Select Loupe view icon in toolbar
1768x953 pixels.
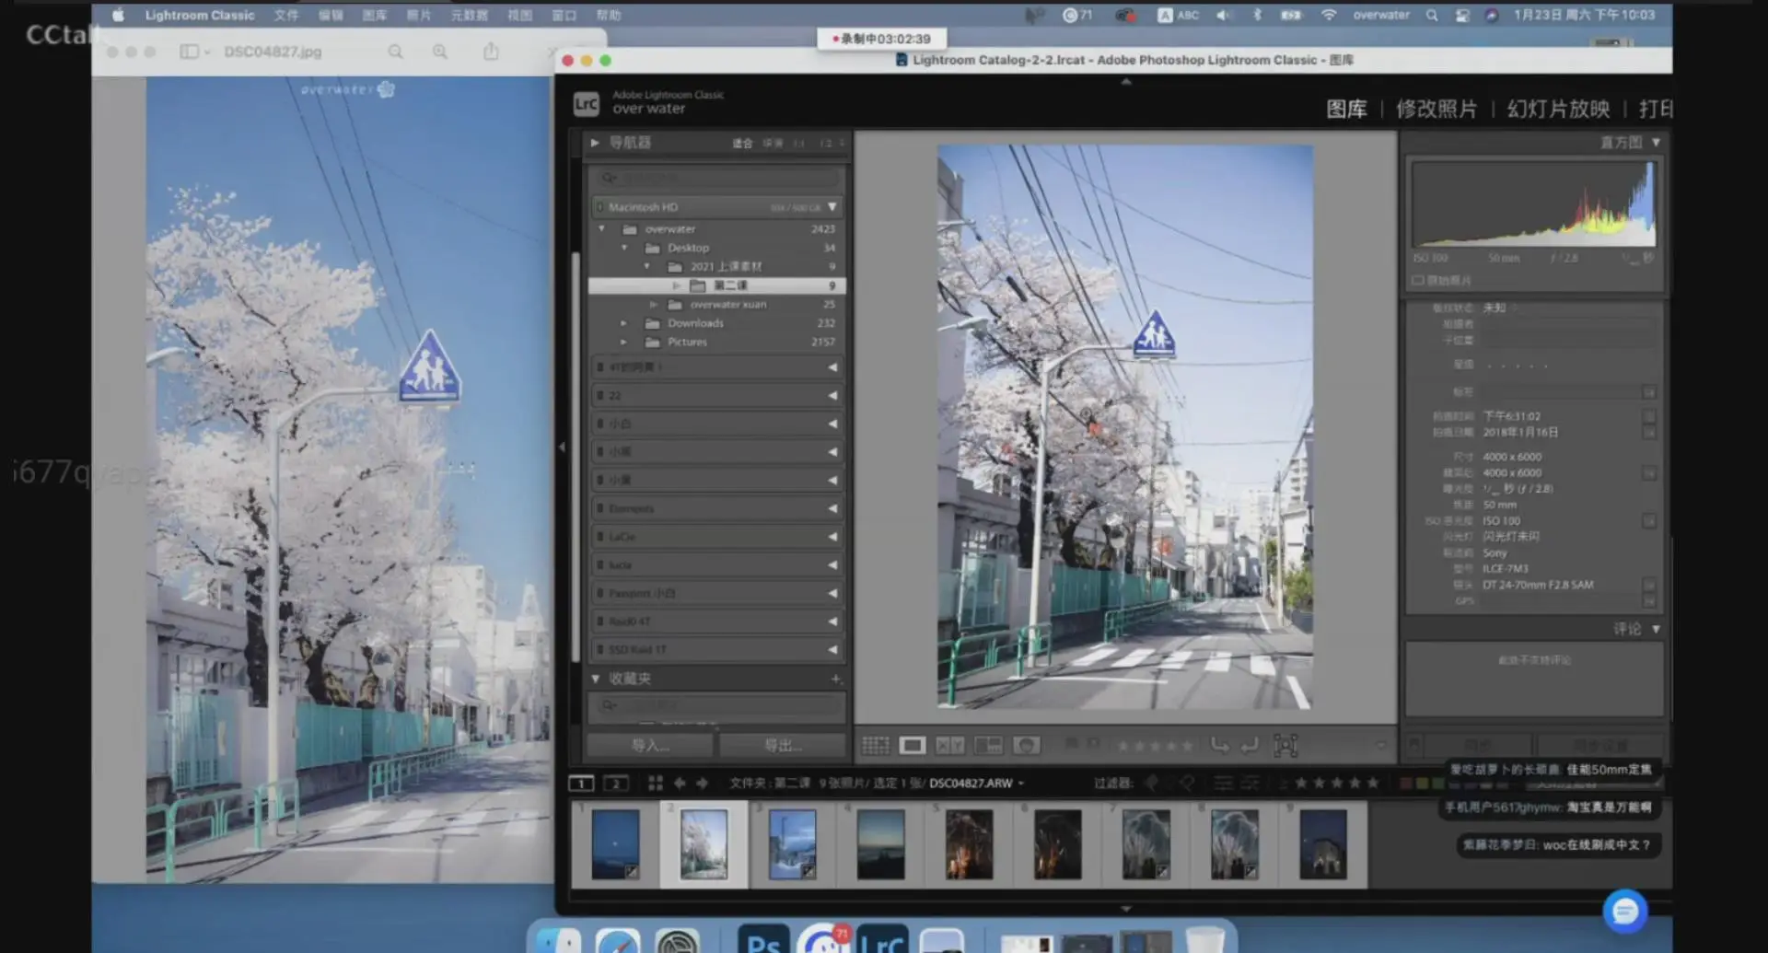tap(913, 745)
